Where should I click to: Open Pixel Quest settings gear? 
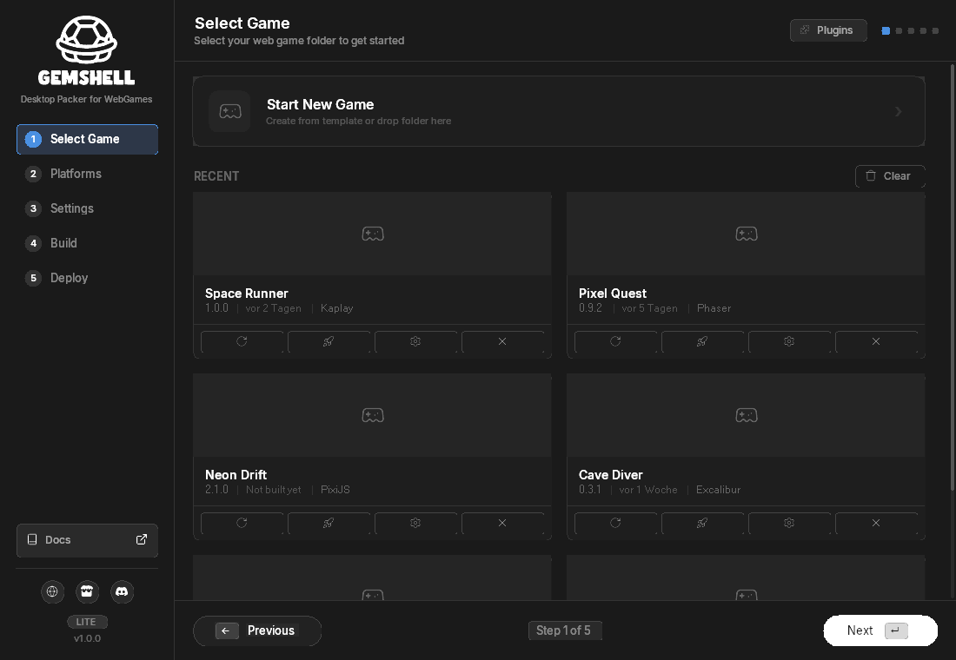pyautogui.click(x=789, y=341)
